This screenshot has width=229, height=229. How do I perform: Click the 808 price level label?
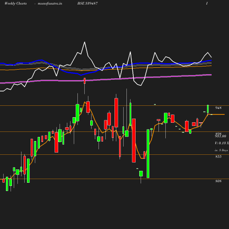(x=218, y=181)
